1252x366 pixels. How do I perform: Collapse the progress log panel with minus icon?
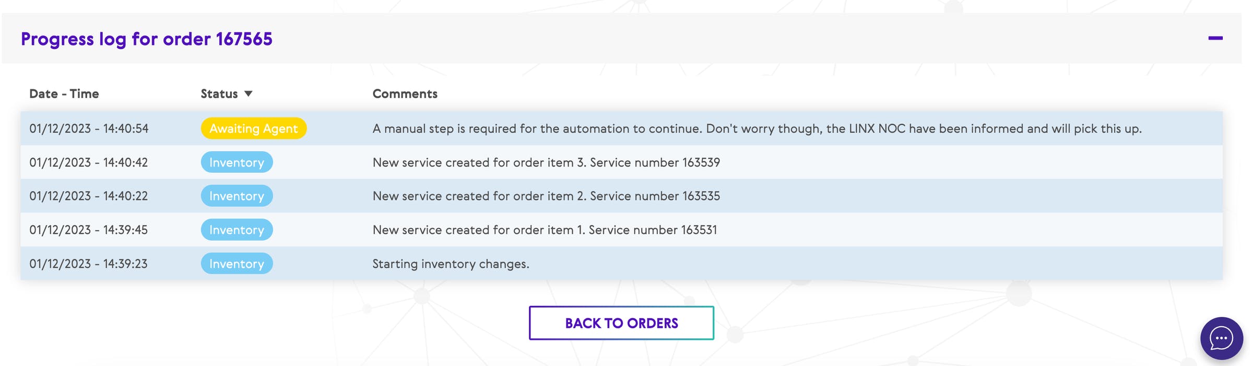coord(1215,38)
